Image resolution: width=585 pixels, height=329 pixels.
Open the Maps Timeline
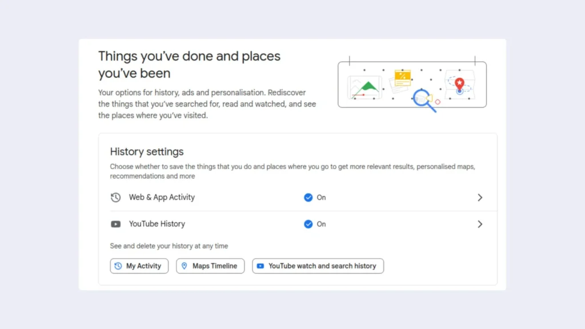(210, 266)
